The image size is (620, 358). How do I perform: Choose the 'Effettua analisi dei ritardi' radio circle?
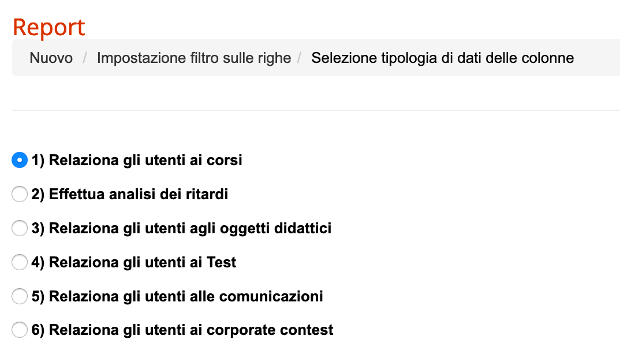[x=20, y=195]
